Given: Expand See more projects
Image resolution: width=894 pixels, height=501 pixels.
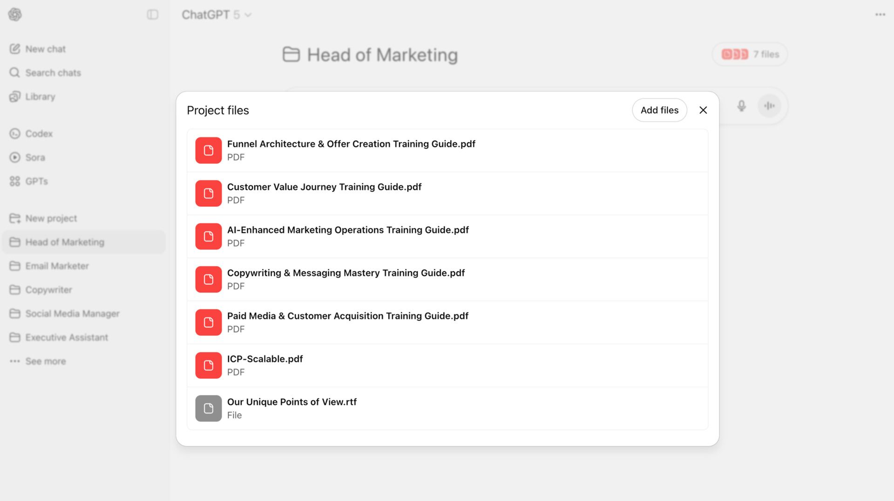Looking at the screenshot, I should point(38,361).
